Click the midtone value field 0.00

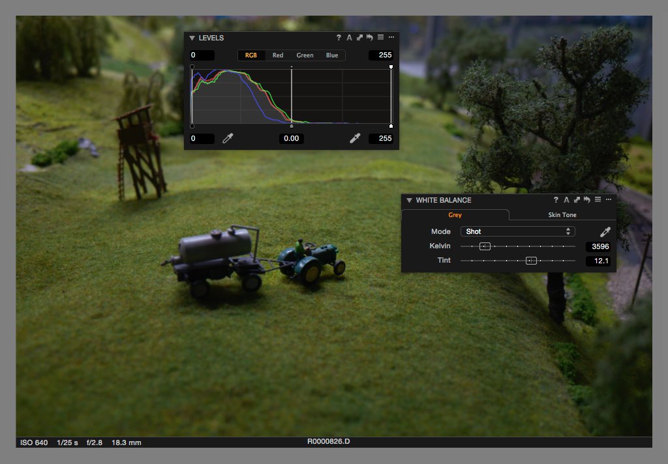[292, 138]
